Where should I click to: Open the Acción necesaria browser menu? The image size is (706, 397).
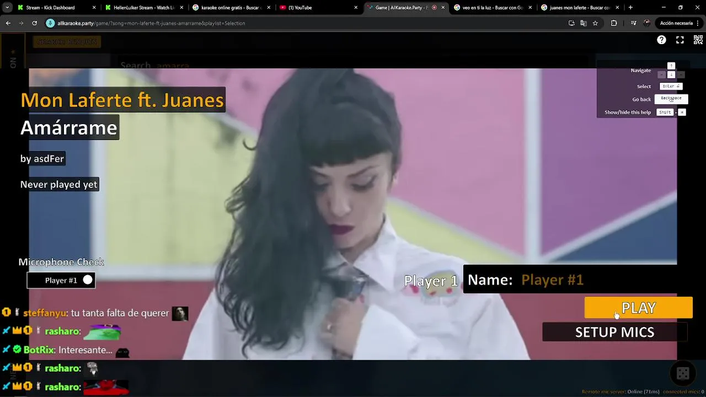(x=680, y=23)
